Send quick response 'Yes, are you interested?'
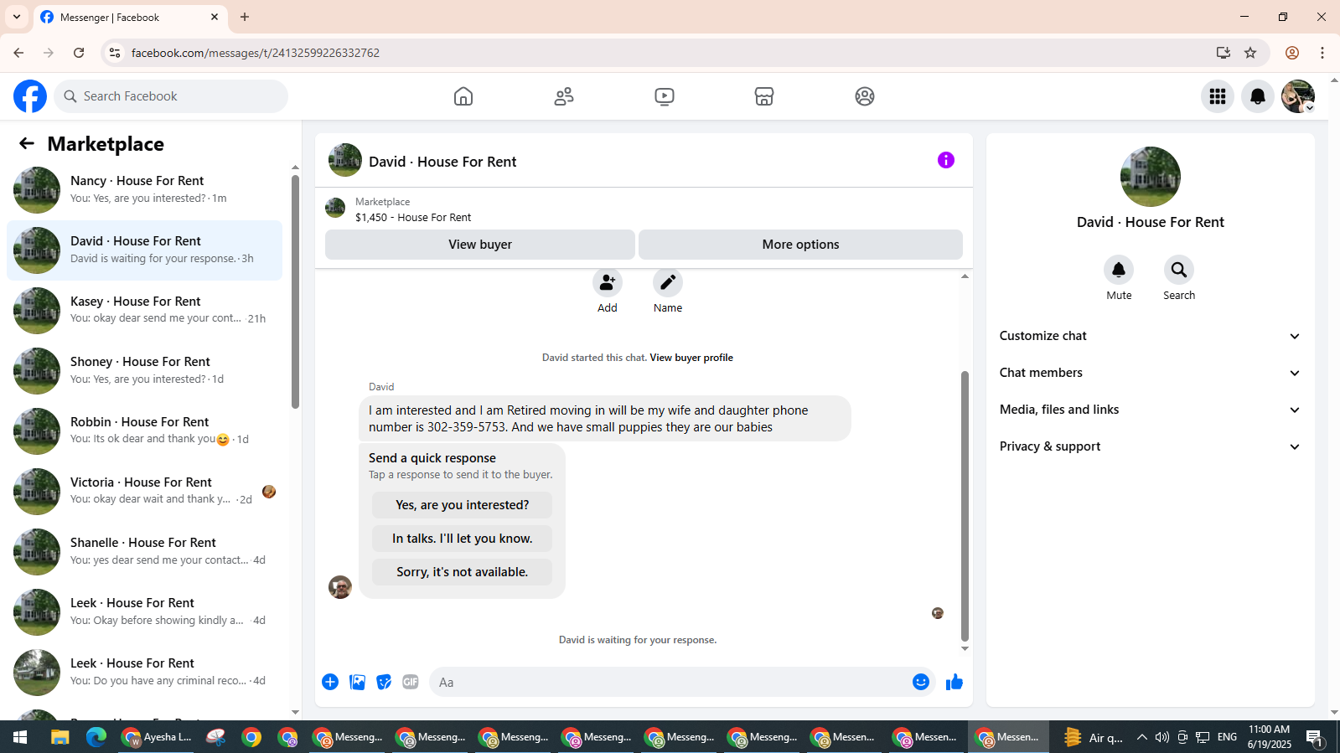Image resolution: width=1340 pixels, height=753 pixels. (462, 505)
